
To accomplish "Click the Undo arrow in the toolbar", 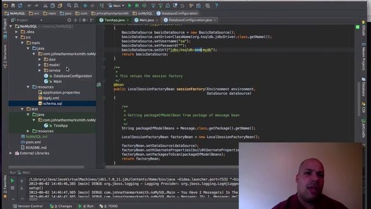I will click(29, 5).
